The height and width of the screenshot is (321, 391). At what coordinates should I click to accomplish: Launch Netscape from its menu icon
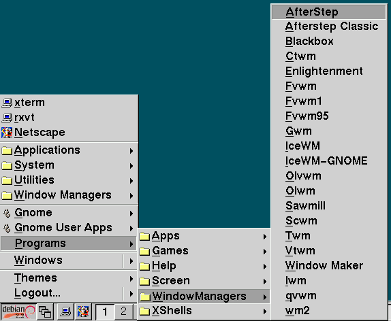click(7, 133)
